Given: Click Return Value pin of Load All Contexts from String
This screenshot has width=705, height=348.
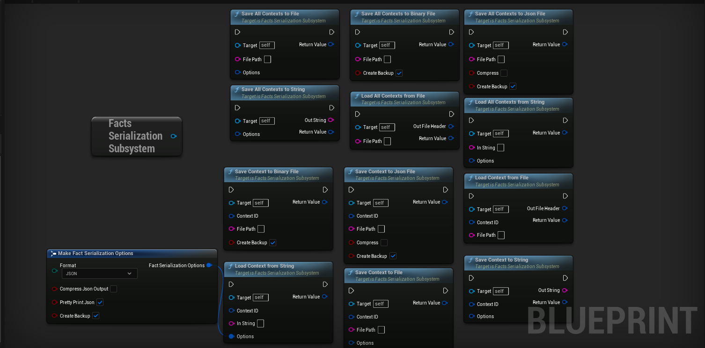Looking at the screenshot, I should (565, 133).
